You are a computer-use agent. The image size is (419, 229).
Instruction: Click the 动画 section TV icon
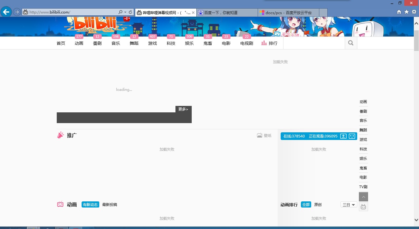[60, 204]
